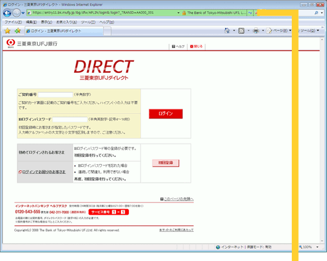Open the ツール(T) menu in menu bar
The width and height of the screenshot is (327, 261).
[x=88, y=22]
